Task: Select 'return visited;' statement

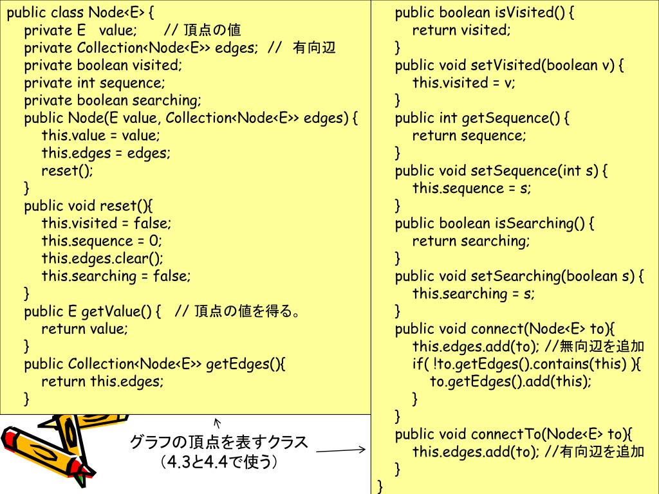Action: click(x=461, y=30)
